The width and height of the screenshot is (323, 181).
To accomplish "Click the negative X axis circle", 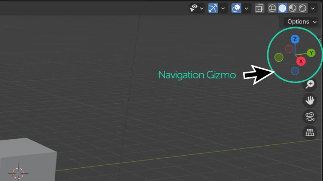I will click(x=289, y=49).
